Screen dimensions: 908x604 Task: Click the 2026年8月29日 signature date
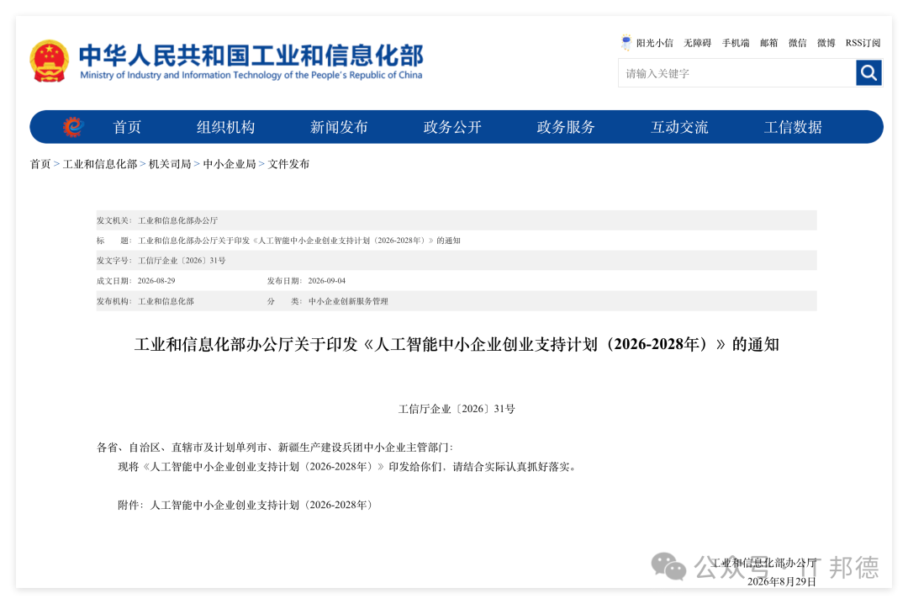(781, 581)
